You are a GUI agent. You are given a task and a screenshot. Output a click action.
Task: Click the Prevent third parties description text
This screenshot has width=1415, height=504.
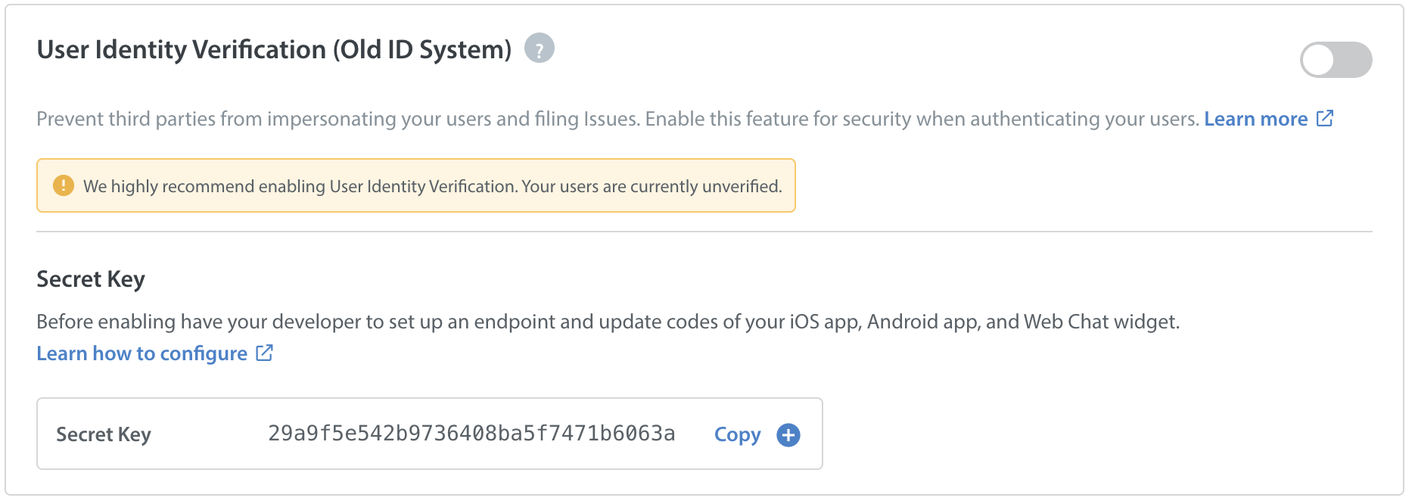pyautogui.click(x=617, y=119)
